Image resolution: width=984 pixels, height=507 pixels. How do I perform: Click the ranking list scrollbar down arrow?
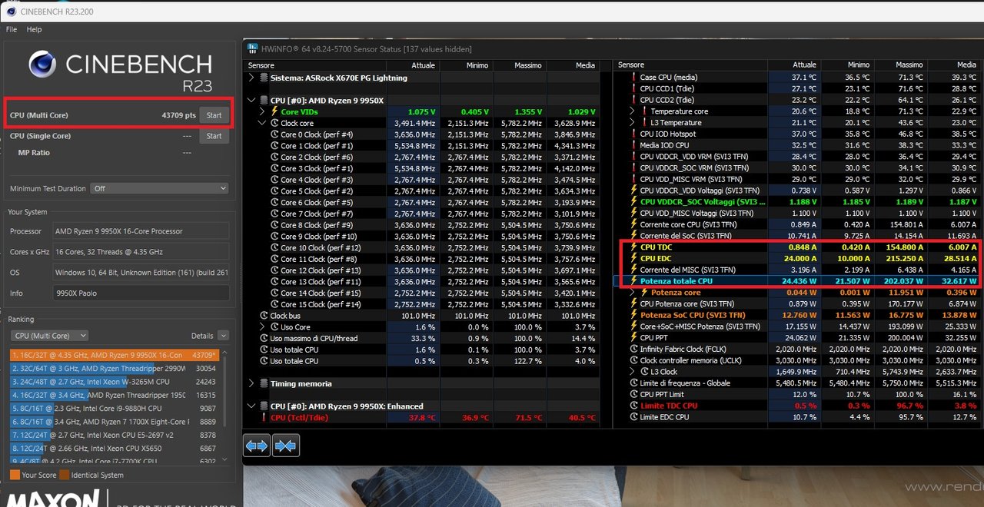pos(225,461)
